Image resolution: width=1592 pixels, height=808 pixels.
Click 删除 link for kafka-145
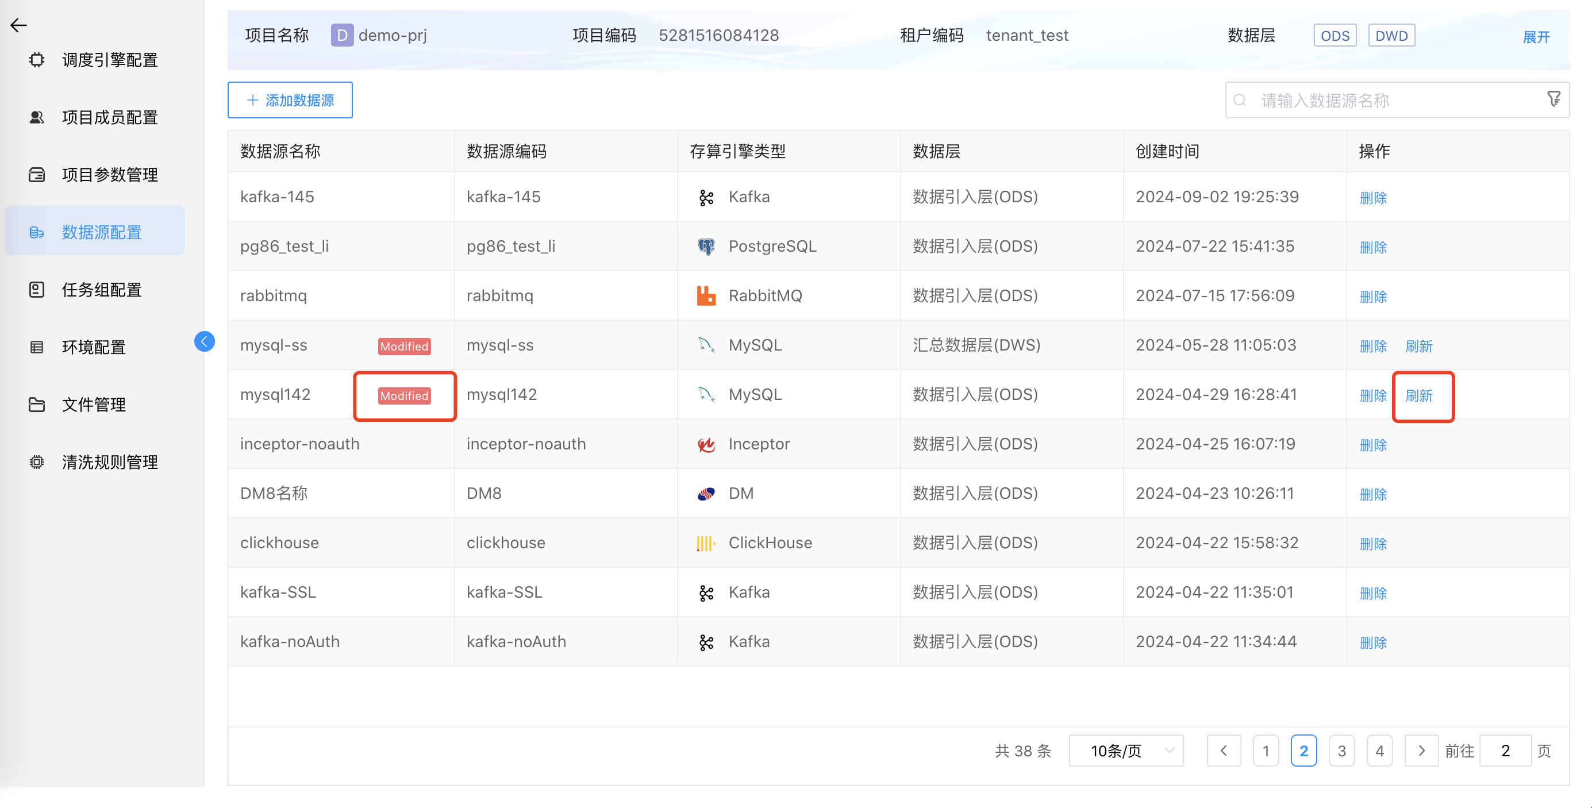pyautogui.click(x=1372, y=198)
